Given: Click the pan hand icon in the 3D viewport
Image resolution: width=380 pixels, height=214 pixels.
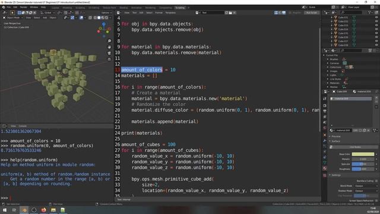Looking at the screenshot, I should (109, 47).
